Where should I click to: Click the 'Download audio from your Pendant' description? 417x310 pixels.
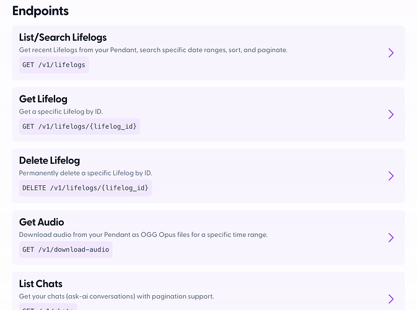click(143, 235)
